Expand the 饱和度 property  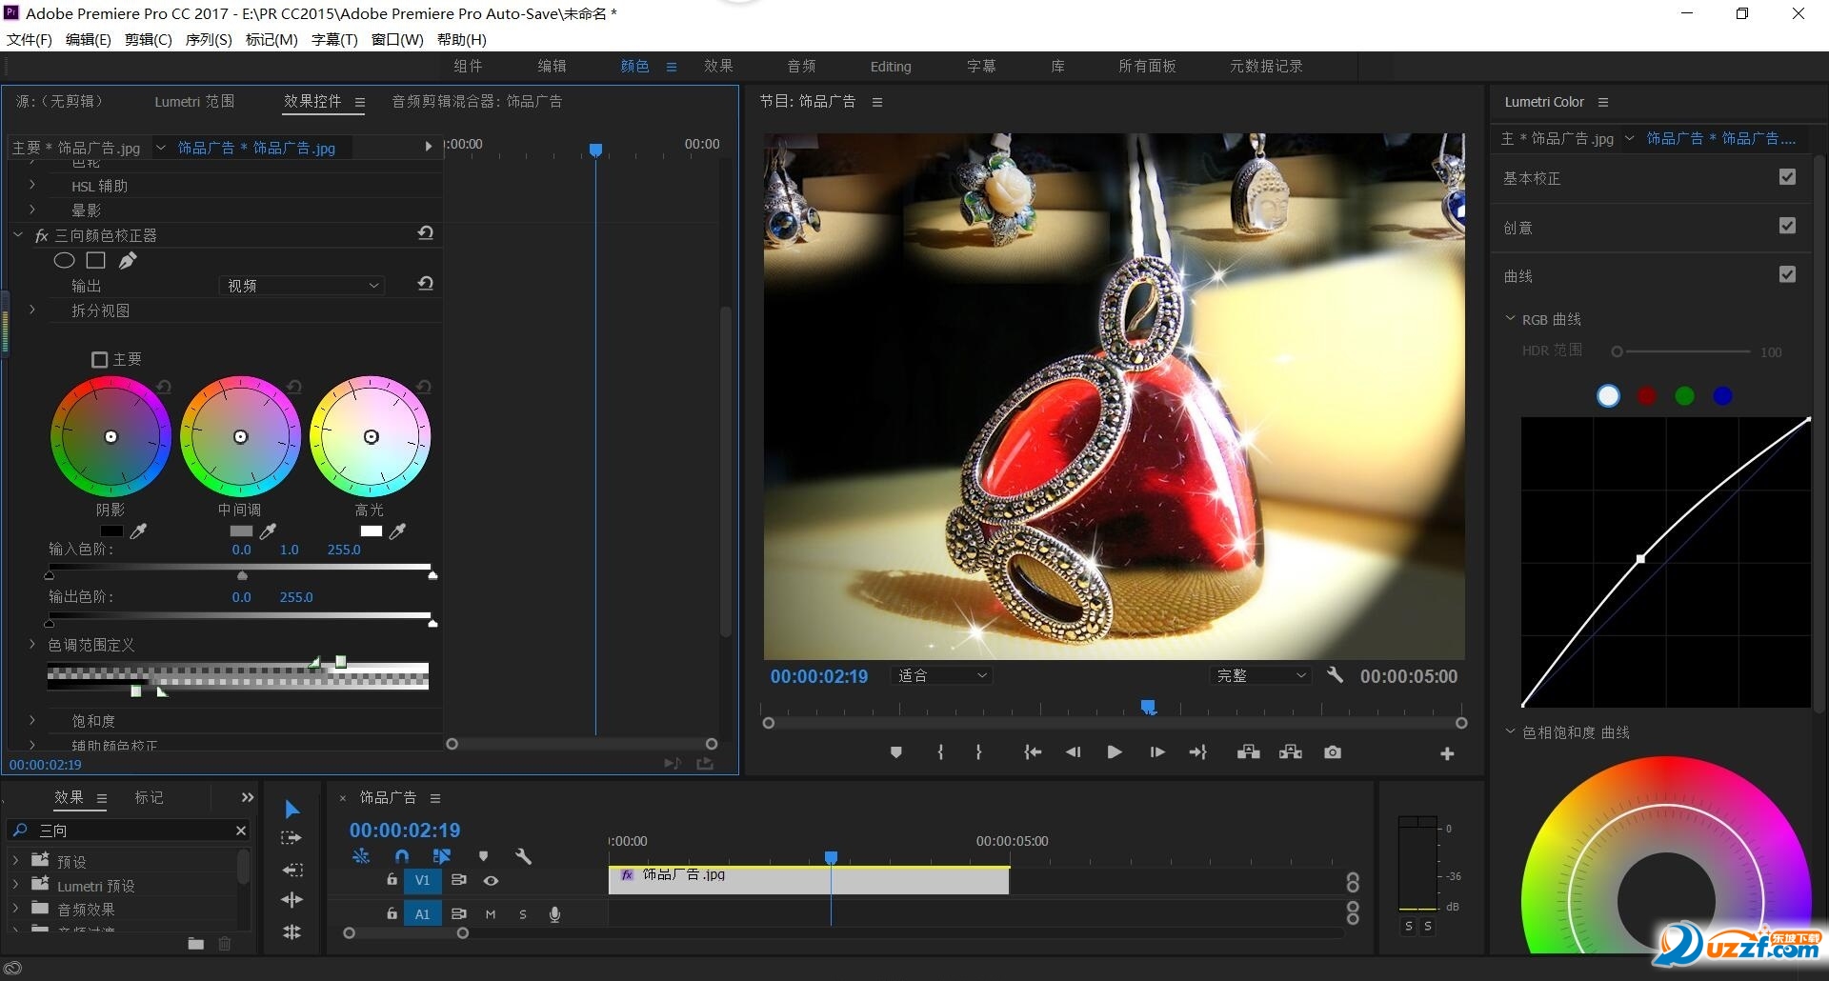tap(32, 720)
